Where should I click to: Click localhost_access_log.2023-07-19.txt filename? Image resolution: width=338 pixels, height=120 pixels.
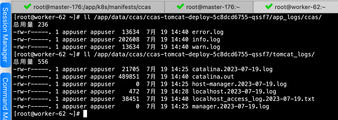pyautogui.click(x=253, y=99)
